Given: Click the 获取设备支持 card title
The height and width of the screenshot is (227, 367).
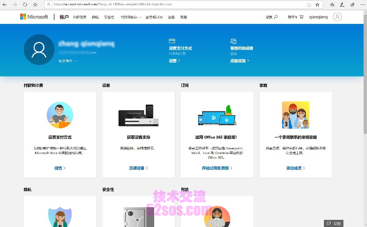Looking at the screenshot, I should pos(139,137).
